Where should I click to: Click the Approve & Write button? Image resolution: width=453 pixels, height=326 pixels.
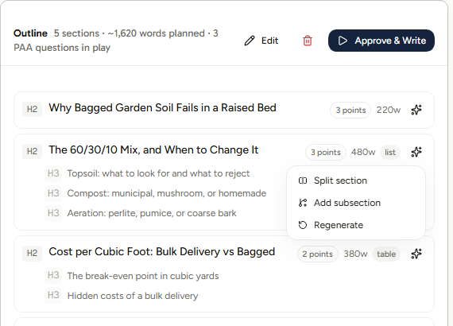click(x=381, y=41)
